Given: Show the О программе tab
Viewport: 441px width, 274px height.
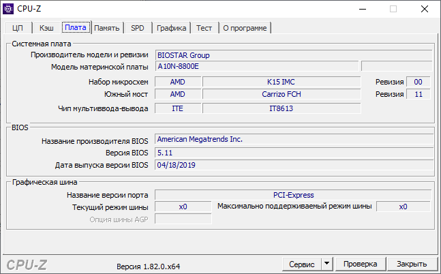Looking at the screenshot, I should coord(245,28).
